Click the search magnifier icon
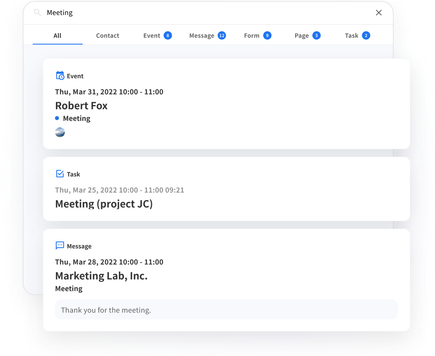The image size is (435, 356). (x=38, y=13)
